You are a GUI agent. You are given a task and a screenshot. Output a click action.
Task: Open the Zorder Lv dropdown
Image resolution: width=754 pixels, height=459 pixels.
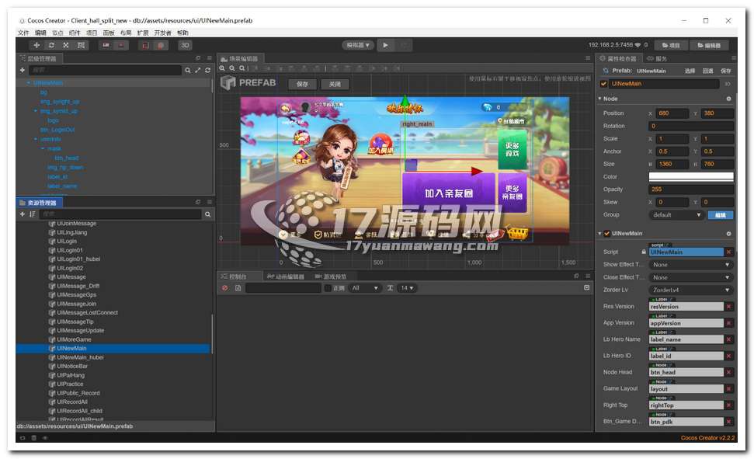click(691, 290)
